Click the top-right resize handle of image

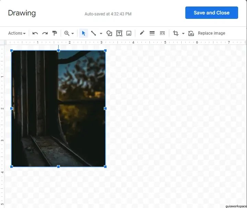(x=105, y=51)
